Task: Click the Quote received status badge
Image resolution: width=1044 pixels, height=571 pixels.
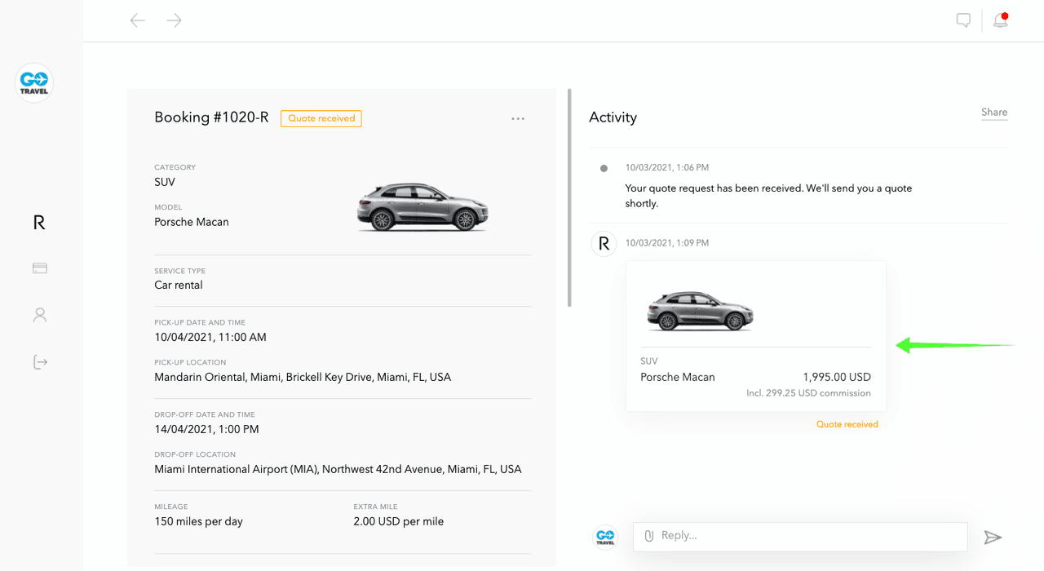Action: tap(321, 118)
